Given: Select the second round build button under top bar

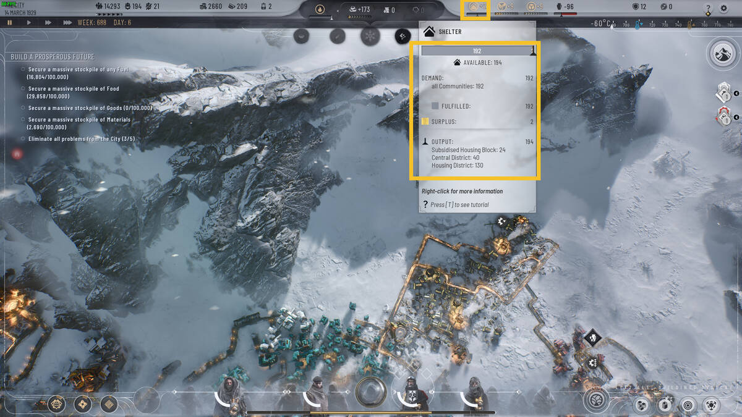Looking at the screenshot, I should click(x=336, y=35).
